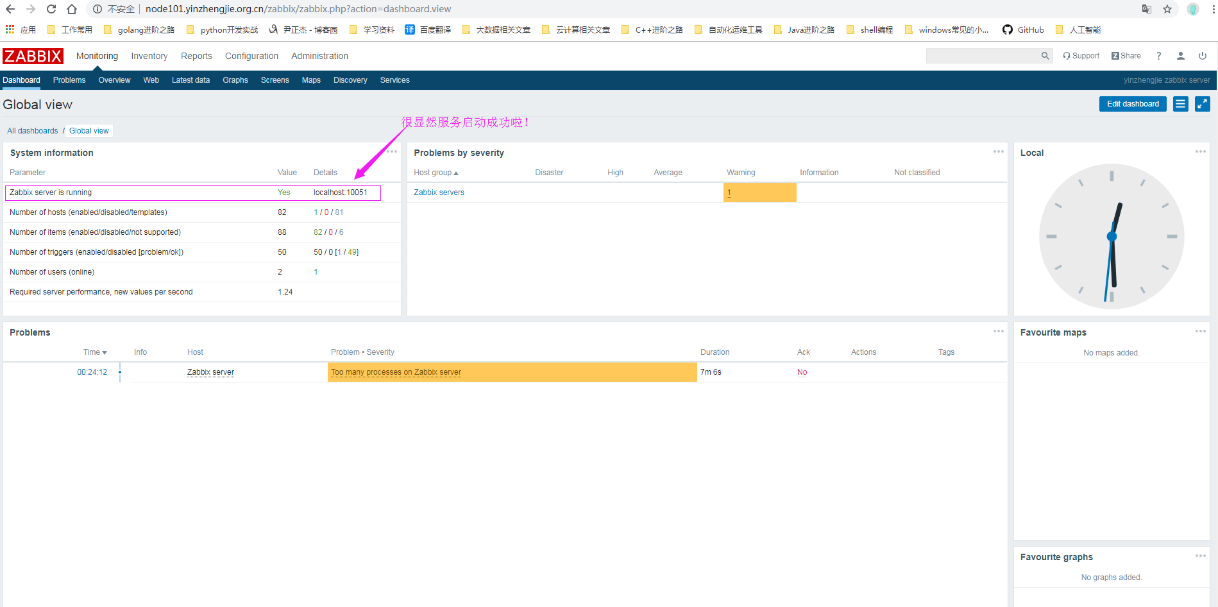1218x607 pixels.
Task: Open the Configuration menu
Action: pyautogui.click(x=251, y=56)
